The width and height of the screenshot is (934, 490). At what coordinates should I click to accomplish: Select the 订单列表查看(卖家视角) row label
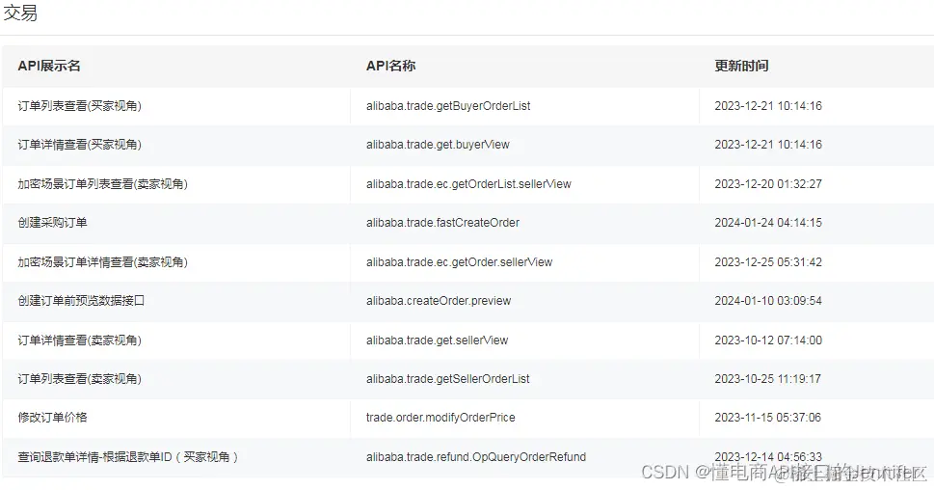[x=80, y=379]
